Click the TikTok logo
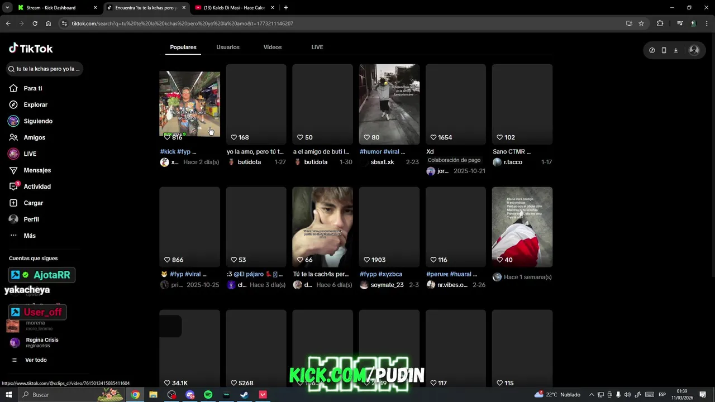Screen dimensions: 715x402 [x=31, y=49]
